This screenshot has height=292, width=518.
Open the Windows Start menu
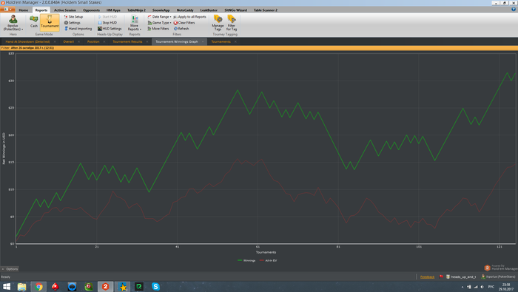tap(7, 287)
